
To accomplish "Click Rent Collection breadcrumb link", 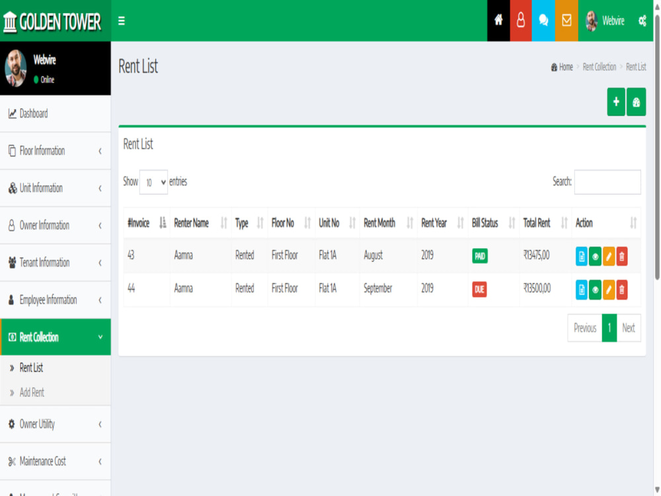I will (600, 67).
